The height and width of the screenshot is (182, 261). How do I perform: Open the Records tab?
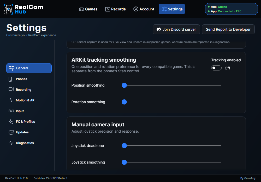tap(115, 9)
